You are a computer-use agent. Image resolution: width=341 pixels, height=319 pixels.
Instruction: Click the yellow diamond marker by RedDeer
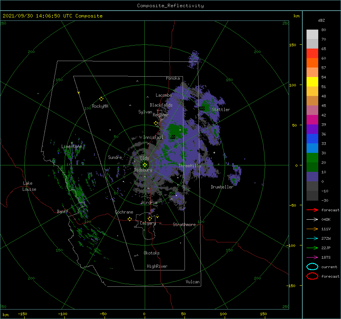coord(156,123)
